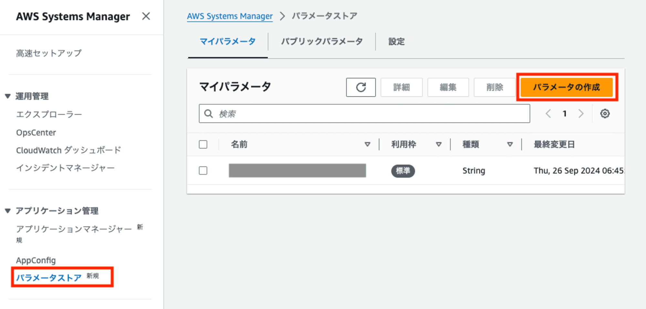Sort by 名前 column arrow
Screen dimensions: 646x309
[x=367, y=144]
